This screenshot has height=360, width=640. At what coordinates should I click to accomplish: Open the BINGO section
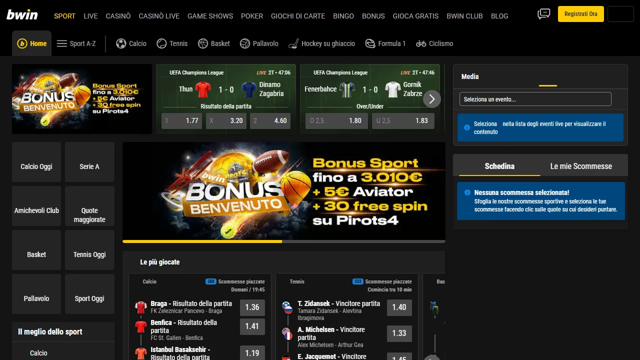(343, 16)
